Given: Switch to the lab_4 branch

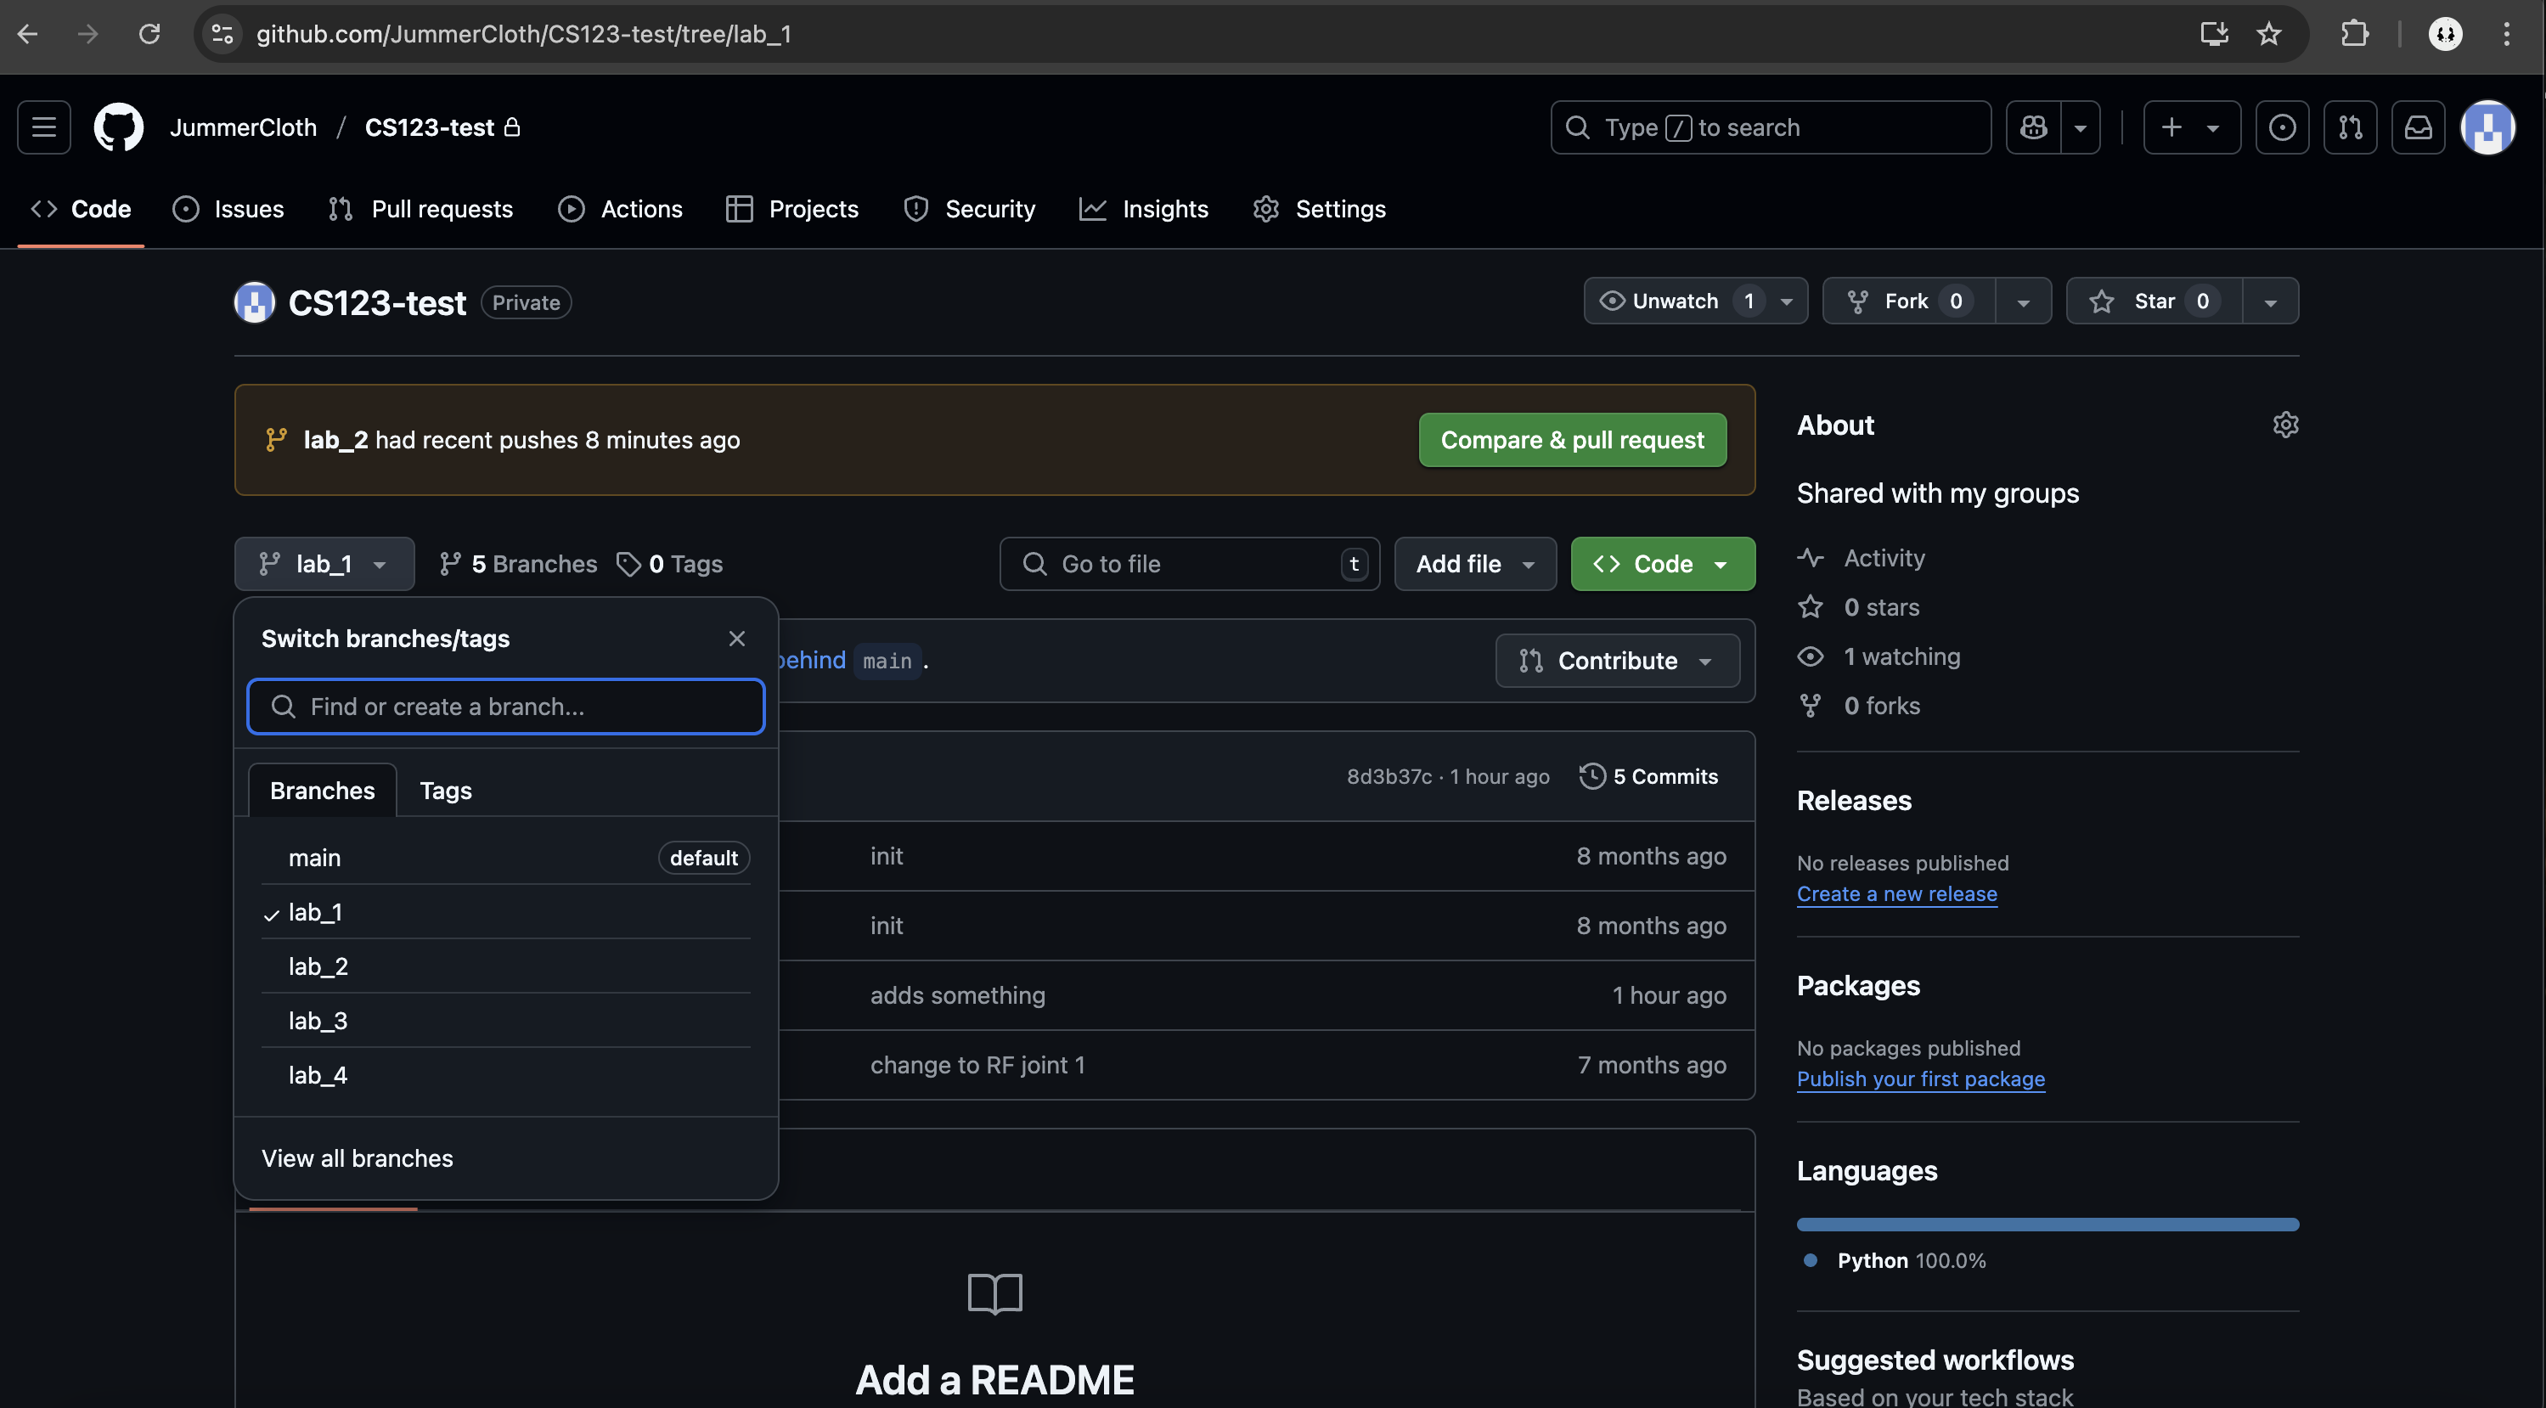Looking at the screenshot, I should pos(505,1075).
